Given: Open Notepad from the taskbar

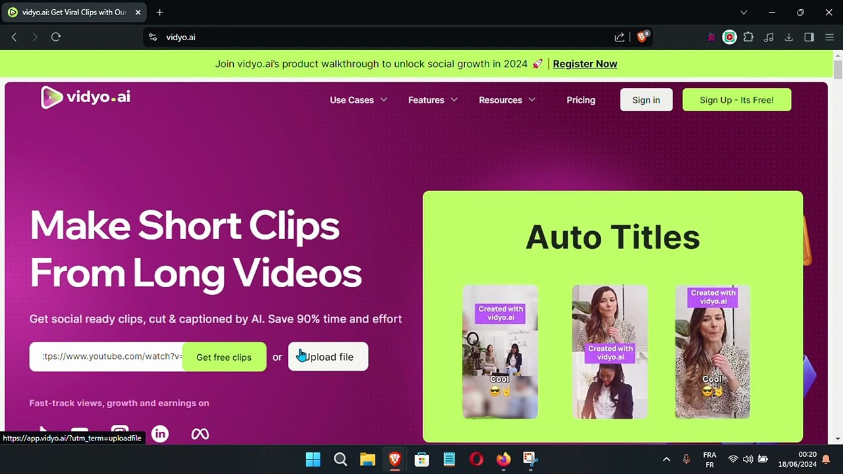Looking at the screenshot, I should (x=449, y=459).
